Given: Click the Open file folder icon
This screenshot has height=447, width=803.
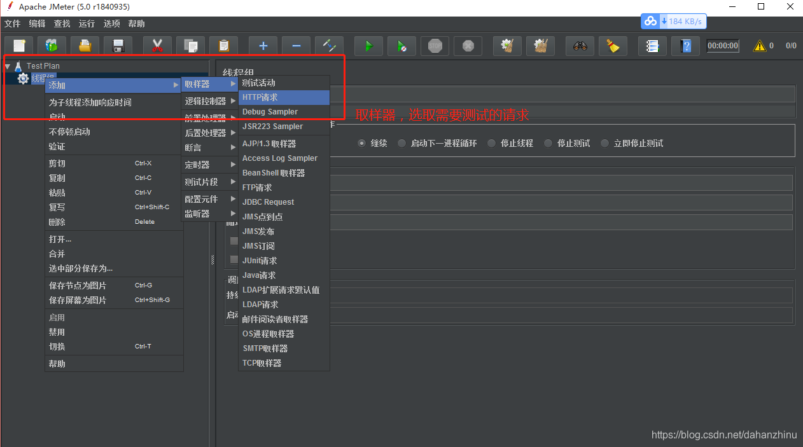Looking at the screenshot, I should [85, 46].
